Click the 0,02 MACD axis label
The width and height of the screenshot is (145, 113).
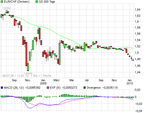point(137,90)
